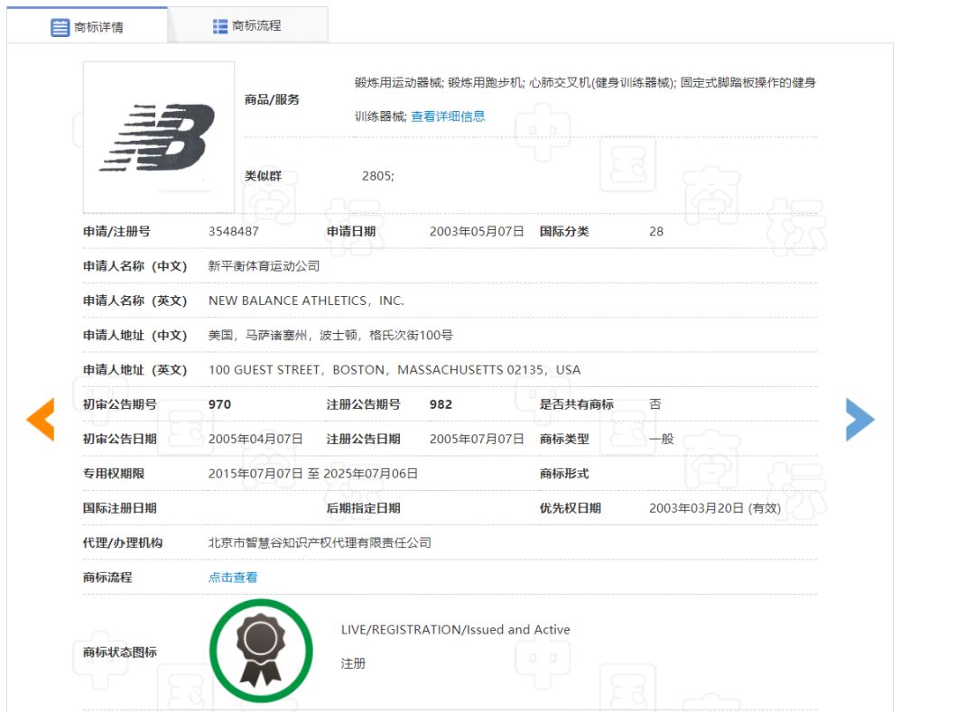Select goods text 锻炼用运动器械; 锻炼用跑步机
This screenshot has height=712, width=975.
coord(440,83)
